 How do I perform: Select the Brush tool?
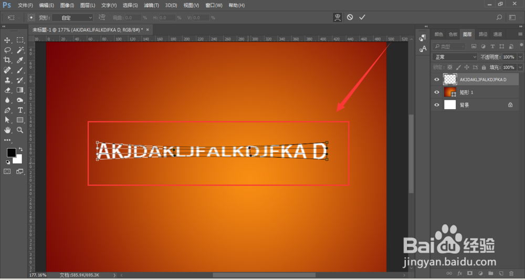coord(20,70)
